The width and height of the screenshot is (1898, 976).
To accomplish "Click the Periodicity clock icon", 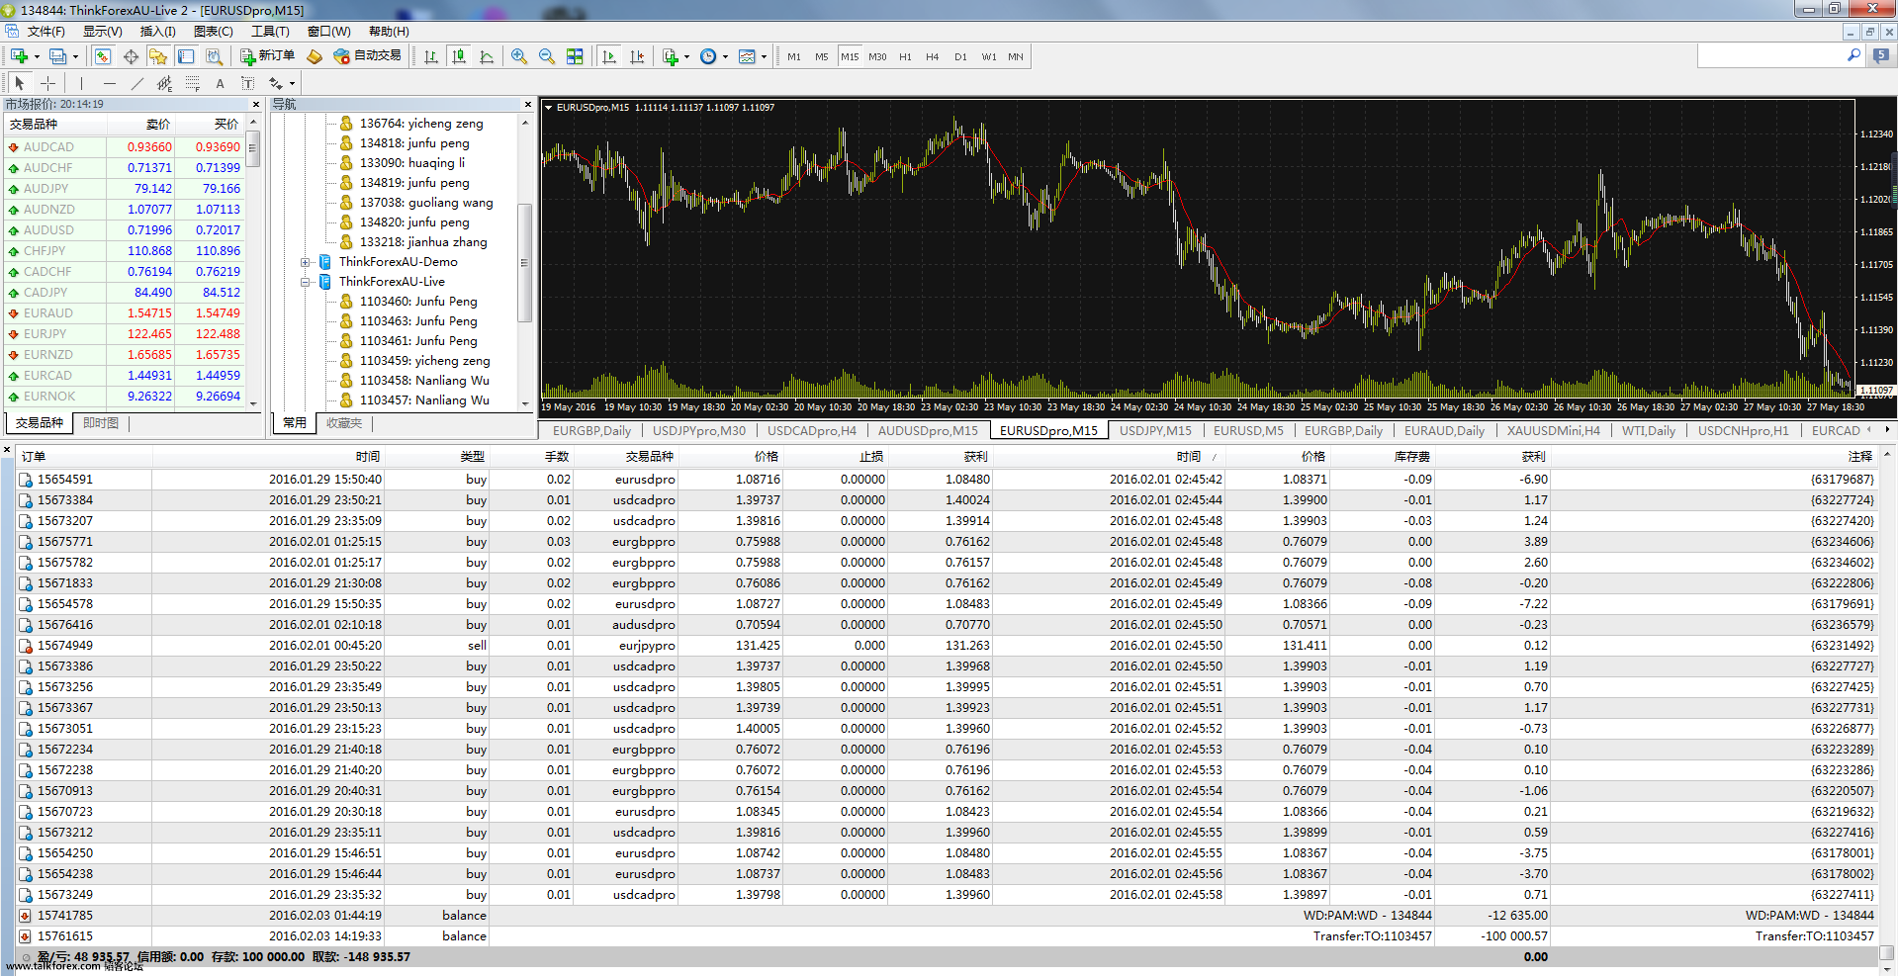I will tap(708, 56).
